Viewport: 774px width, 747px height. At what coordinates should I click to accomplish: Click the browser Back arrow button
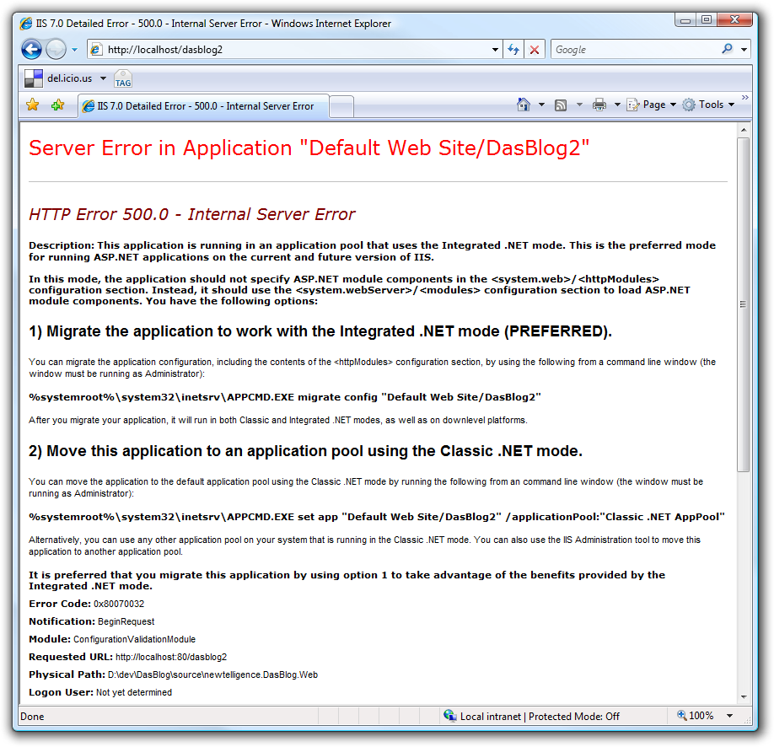[x=31, y=50]
